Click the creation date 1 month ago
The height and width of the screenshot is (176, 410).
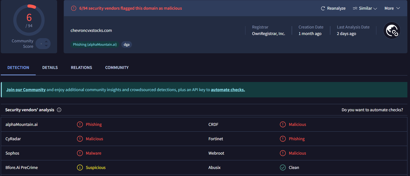(x=310, y=34)
